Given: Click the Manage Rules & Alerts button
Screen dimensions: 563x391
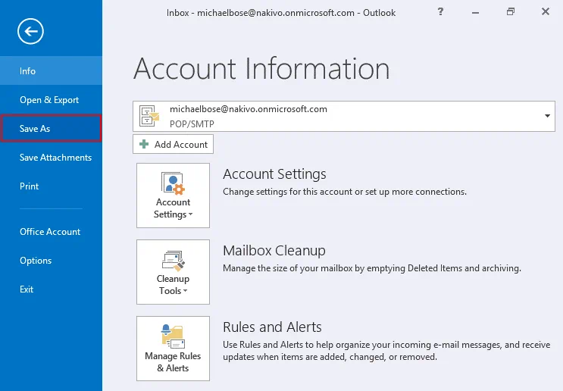Looking at the screenshot, I should [x=173, y=349].
